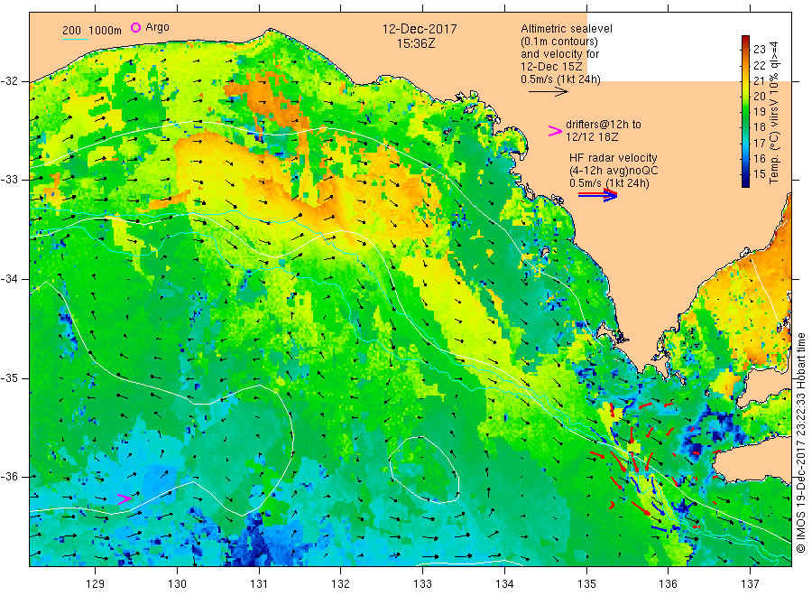Viewport: 812px width, 596px height.
Task: Click the temperature color bar
Action: [746, 111]
